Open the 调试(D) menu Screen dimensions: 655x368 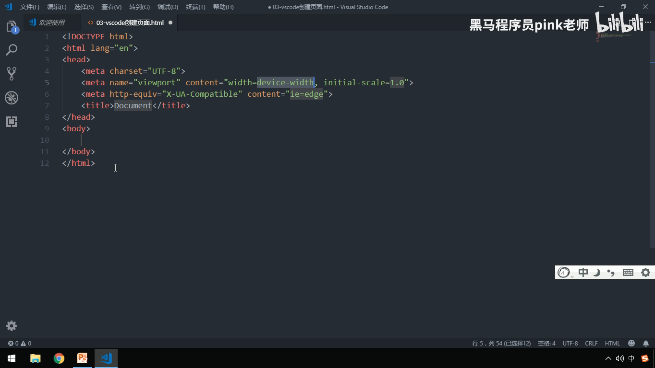pos(168,7)
